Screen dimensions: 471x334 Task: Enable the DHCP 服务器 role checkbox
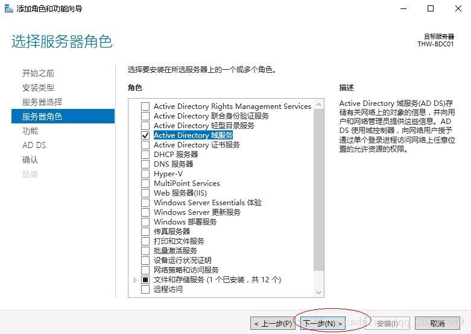(x=145, y=155)
